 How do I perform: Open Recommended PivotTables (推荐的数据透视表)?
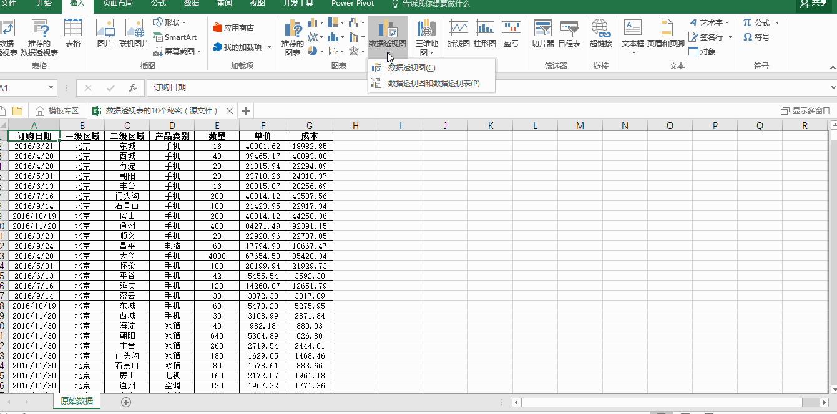(x=39, y=37)
